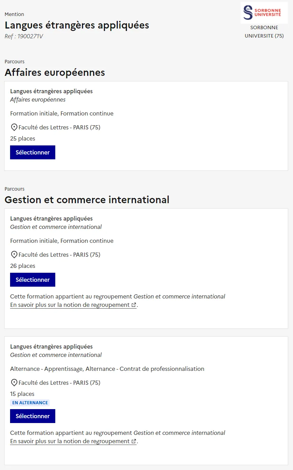The image size is (293, 470).
Task: Click the 'Affaires européennes' parcours heading
Action: coord(55,72)
